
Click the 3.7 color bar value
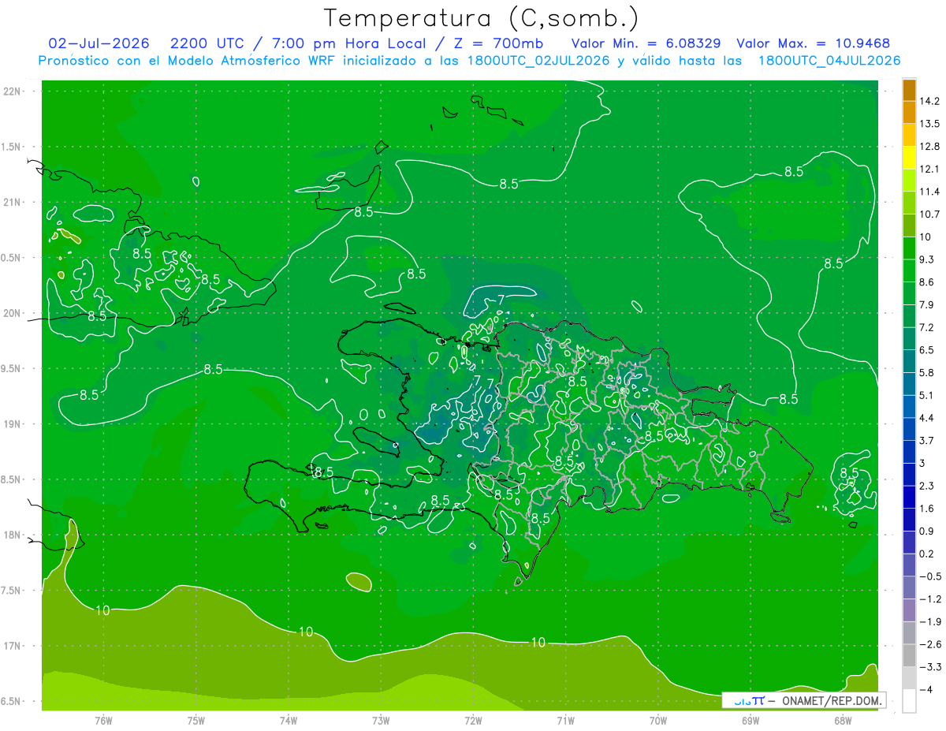pyautogui.click(x=926, y=440)
